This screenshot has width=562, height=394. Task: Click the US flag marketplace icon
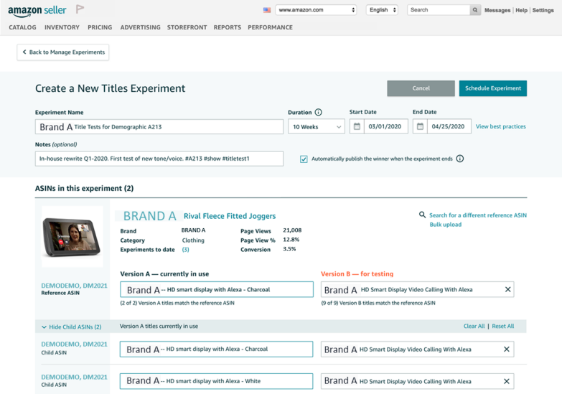pos(267,10)
